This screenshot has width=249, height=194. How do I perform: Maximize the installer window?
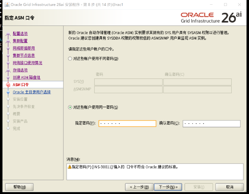coord(225,5)
